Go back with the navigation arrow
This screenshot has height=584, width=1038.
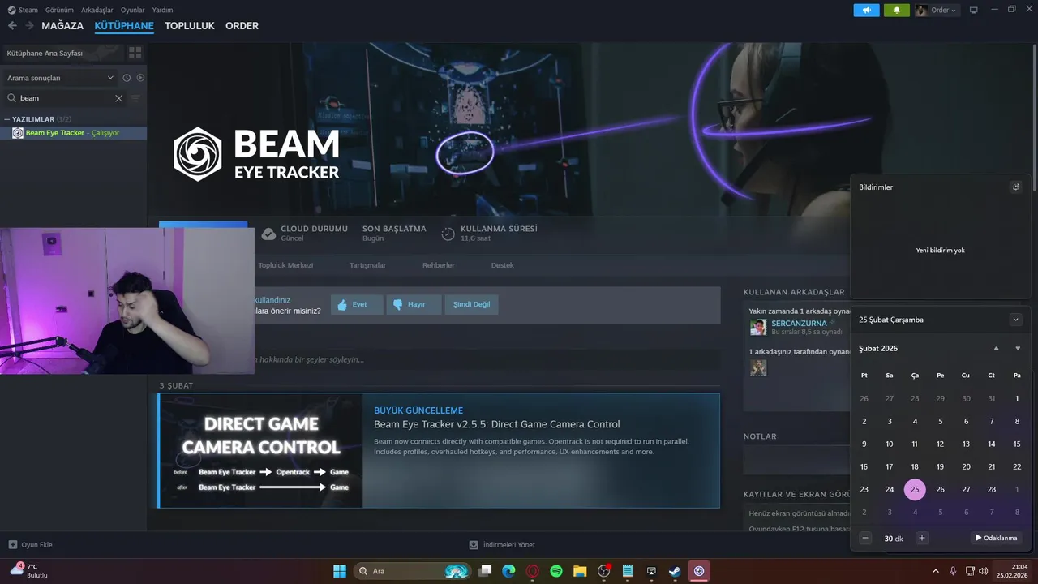[x=12, y=26]
